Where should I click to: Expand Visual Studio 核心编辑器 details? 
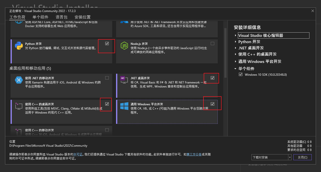click(x=236, y=36)
